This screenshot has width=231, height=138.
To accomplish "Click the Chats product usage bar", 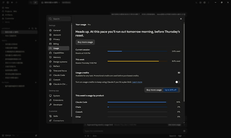I will coord(137,107).
